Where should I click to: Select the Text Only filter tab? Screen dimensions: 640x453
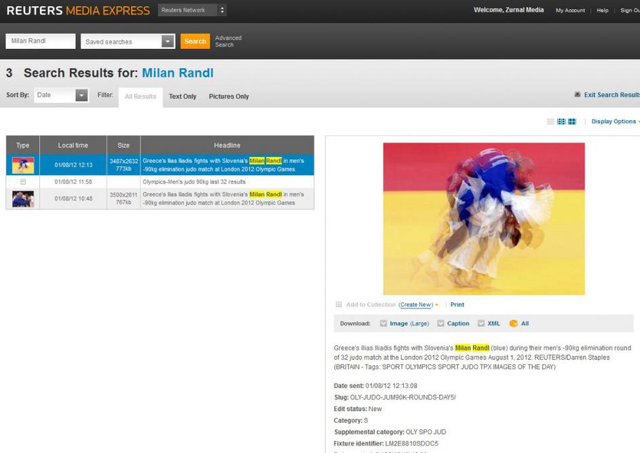click(183, 96)
